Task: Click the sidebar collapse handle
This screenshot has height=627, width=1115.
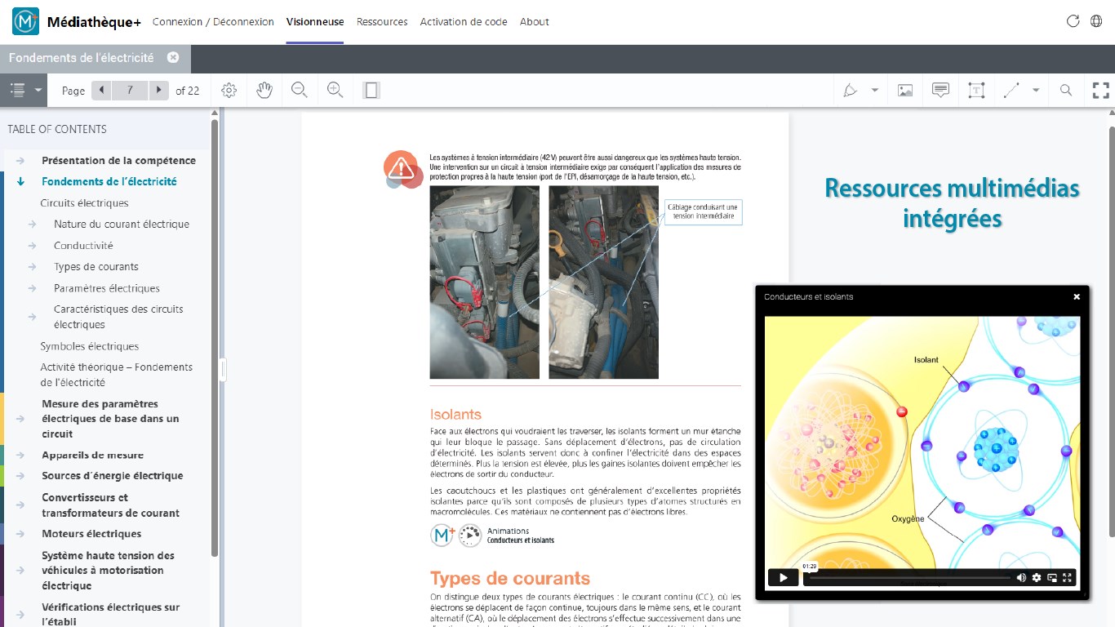Action: coord(222,369)
